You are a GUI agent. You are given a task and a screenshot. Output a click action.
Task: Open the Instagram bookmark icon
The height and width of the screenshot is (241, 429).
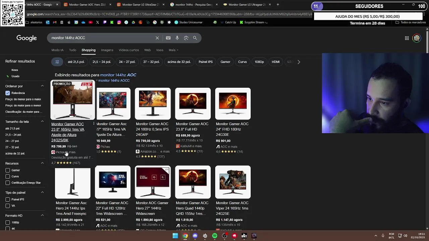tap(119, 22)
